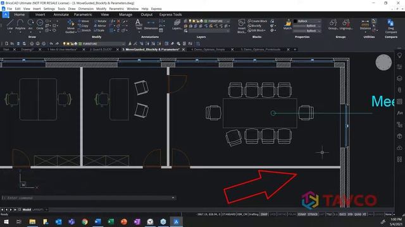
Task: Click the redo arrow in quick toolbar
Action: point(57,44)
